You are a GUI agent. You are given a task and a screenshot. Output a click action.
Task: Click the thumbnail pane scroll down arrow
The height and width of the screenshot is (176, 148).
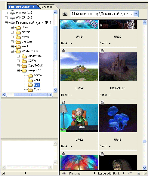(x=144, y=168)
